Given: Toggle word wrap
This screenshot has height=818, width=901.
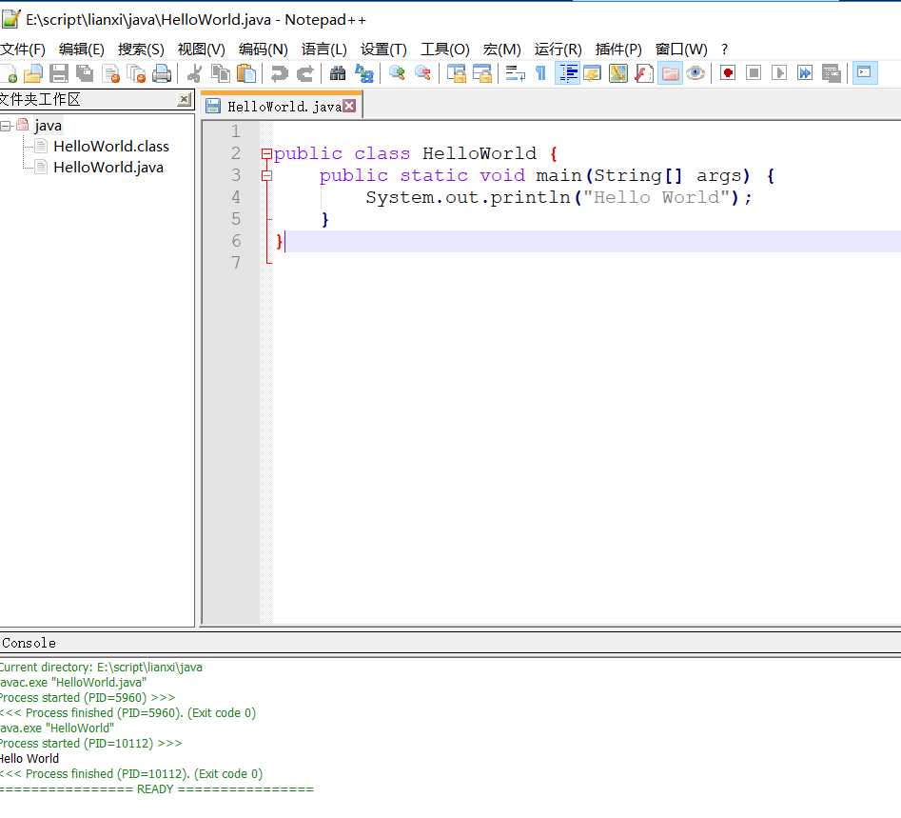Looking at the screenshot, I should pos(515,73).
